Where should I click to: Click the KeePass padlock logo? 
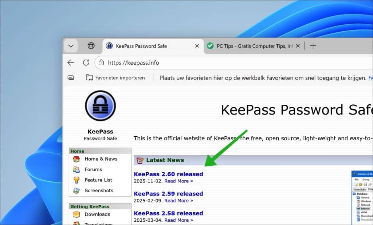pyautogui.click(x=100, y=105)
